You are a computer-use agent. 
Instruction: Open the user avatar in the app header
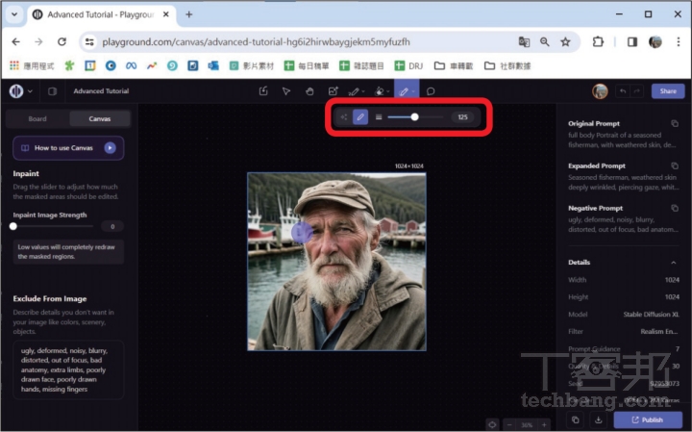pyautogui.click(x=600, y=91)
